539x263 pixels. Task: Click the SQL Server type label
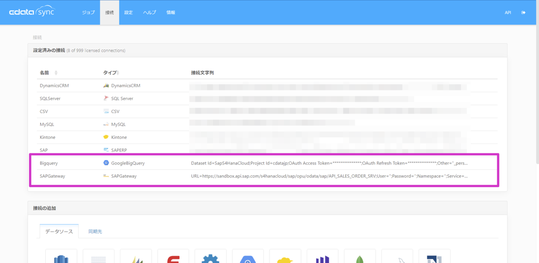tap(122, 99)
